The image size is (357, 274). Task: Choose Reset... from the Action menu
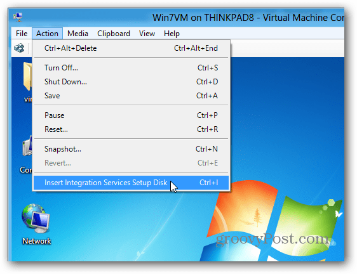point(131,129)
